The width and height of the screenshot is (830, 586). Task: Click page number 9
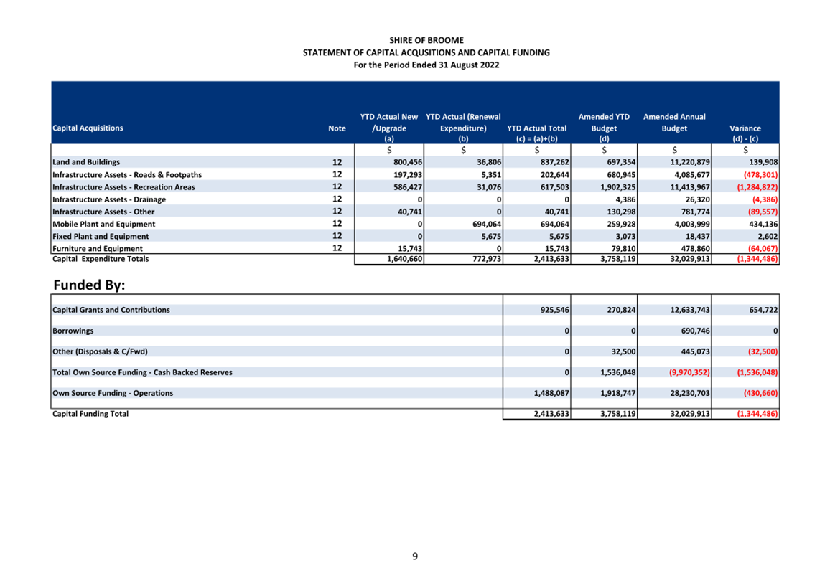415,557
